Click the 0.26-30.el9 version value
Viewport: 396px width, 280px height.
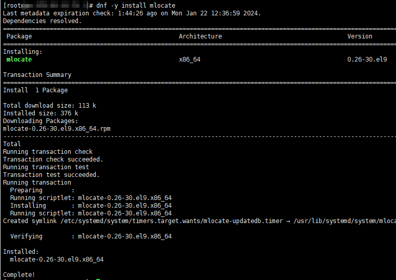point(367,59)
